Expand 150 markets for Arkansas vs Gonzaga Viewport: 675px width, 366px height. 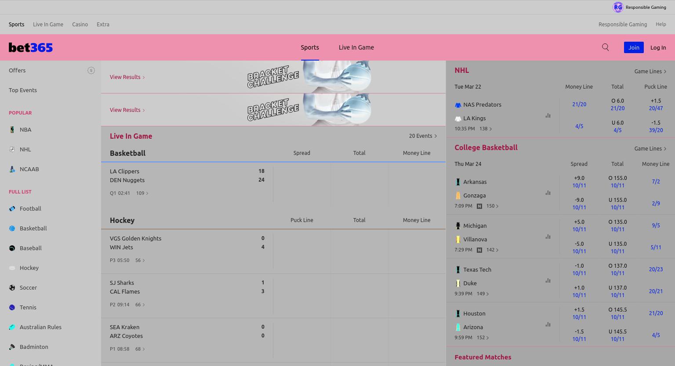click(492, 206)
